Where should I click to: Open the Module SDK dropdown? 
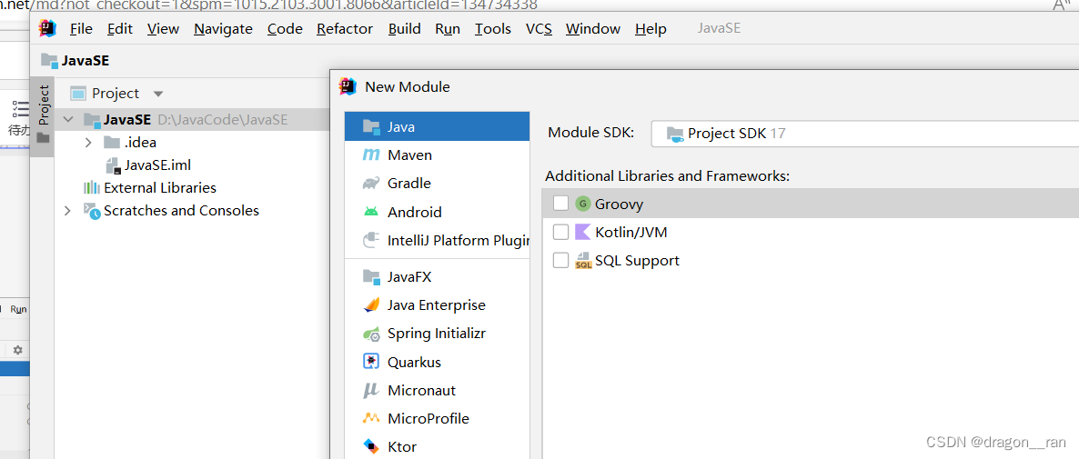pyautogui.click(x=865, y=134)
